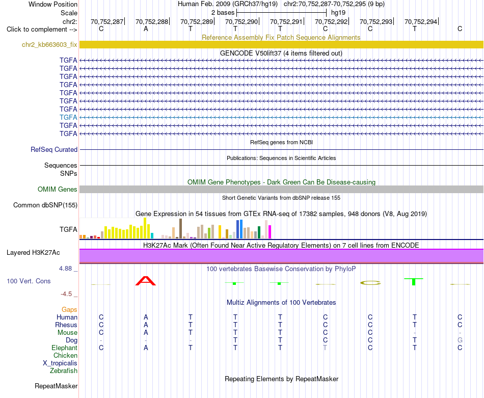Open 'Multiz Alignments of 100 Vertebrates' title
The width and height of the screenshot is (484, 398).
(281, 303)
